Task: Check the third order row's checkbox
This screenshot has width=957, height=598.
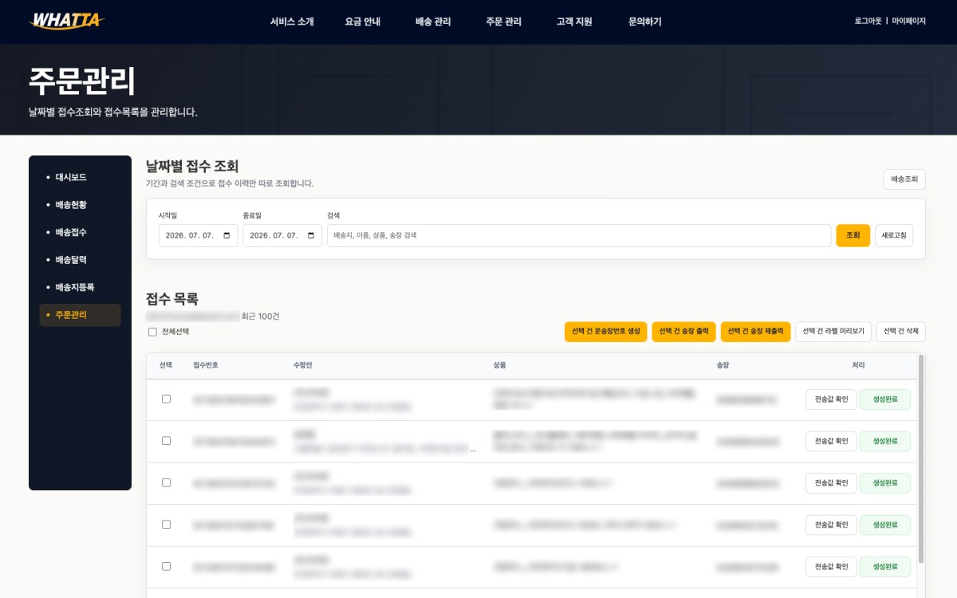Action: tap(166, 482)
